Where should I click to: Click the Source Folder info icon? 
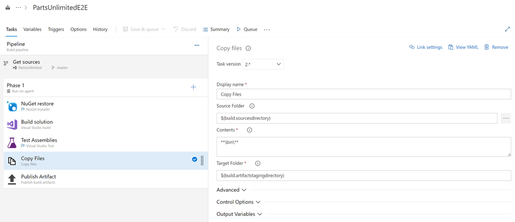coord(252,106)
